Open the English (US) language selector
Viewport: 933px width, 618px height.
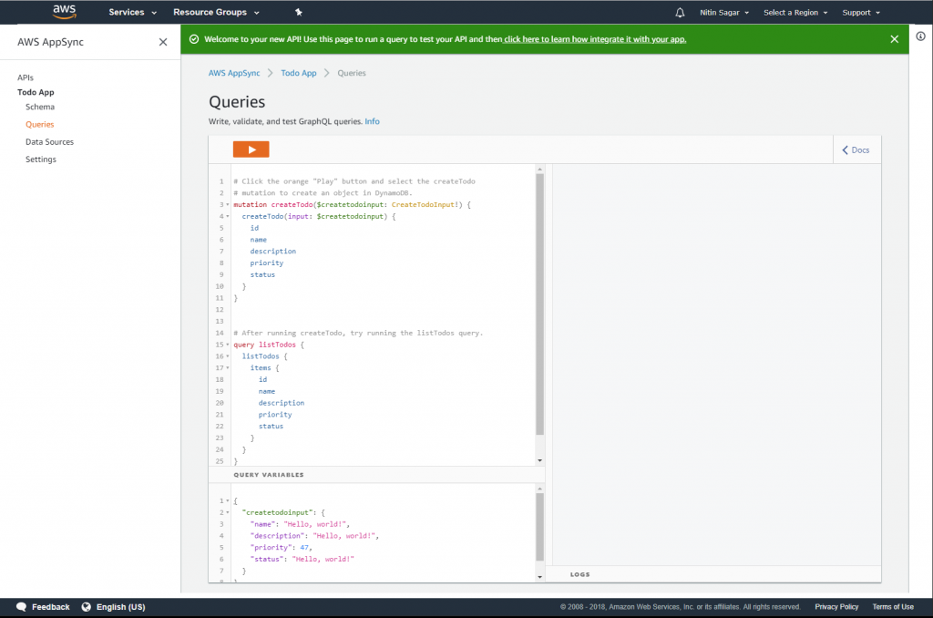point(113,607)
